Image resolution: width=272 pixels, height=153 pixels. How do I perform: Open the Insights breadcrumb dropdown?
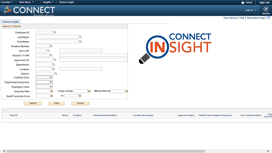[x=48, y=2]
